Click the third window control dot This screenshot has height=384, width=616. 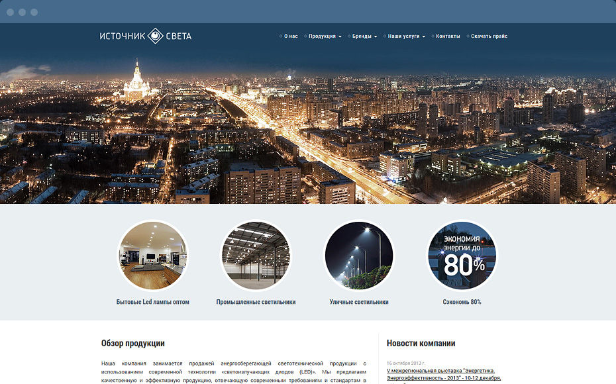[x=34, y=12]
